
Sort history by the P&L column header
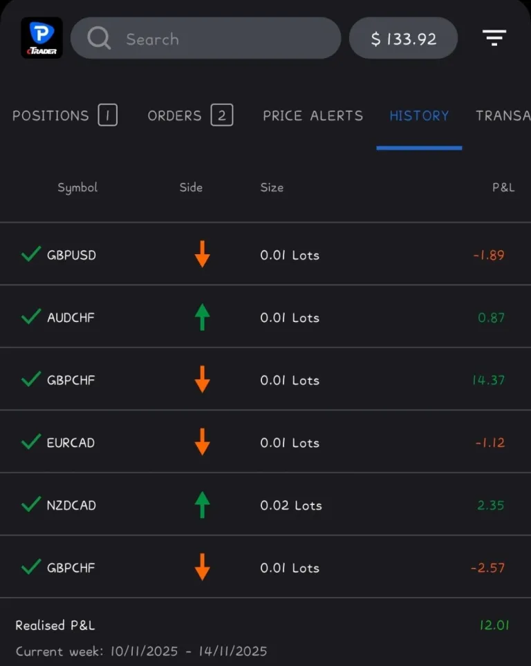[503, 187]
